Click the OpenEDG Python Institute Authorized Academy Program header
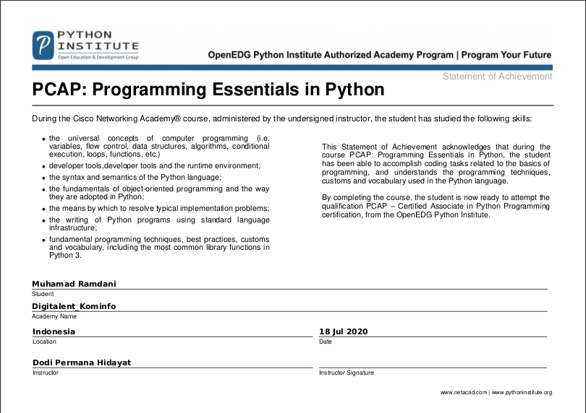586x413 pixels. tap(331, 55)
